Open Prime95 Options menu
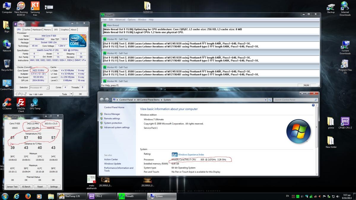The image size is (356, 200). pos(132,20)
